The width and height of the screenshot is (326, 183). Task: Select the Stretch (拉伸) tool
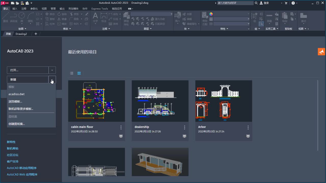[x=50, y=24]
